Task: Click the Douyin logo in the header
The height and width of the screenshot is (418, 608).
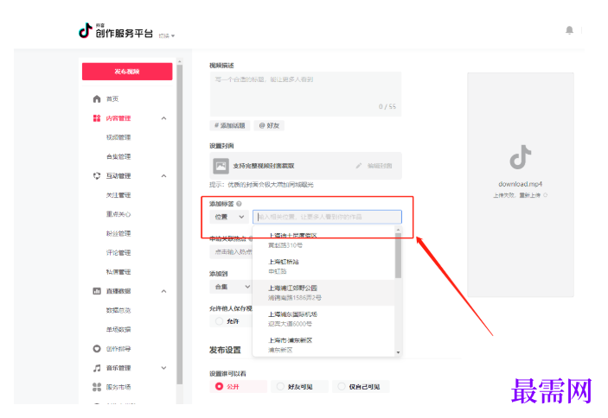Action: pyautogui.click(x=86, y=30)
